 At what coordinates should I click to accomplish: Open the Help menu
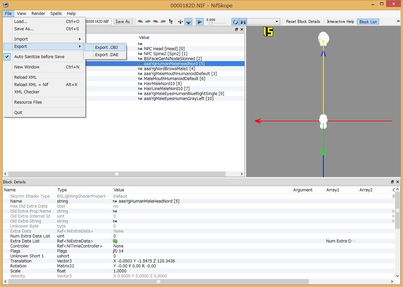pyautogui.click(x=71, y=14)
